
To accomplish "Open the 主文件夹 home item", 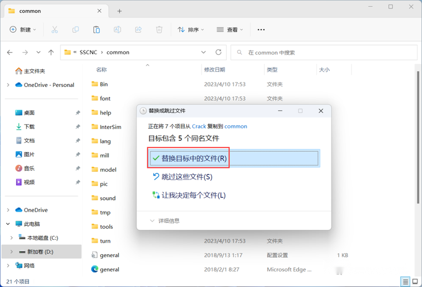I will 30,71.
